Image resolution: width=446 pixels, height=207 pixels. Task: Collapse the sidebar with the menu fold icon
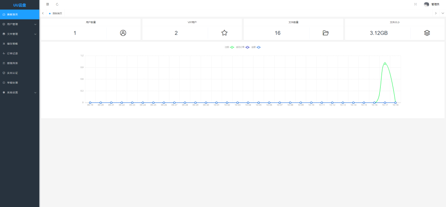click(x=47, y=4)
